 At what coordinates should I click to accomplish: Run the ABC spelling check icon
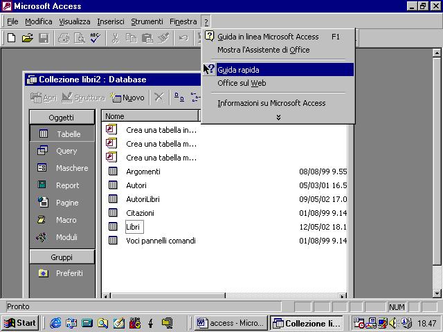coord(96,38)
